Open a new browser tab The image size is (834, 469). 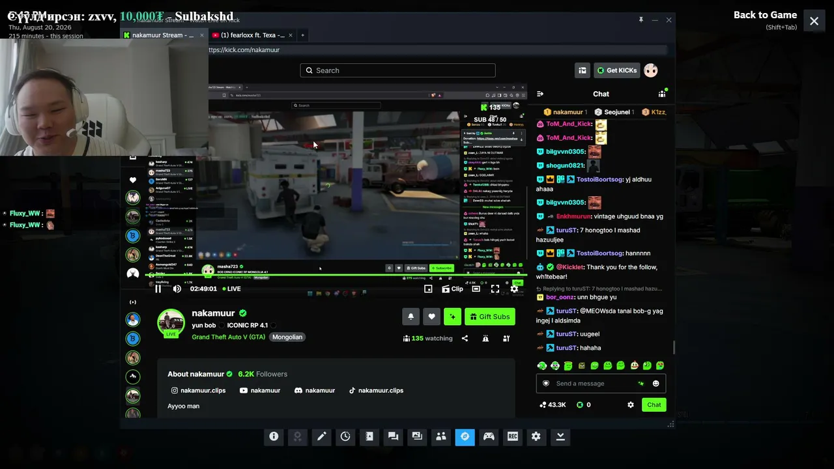[302, 35]
